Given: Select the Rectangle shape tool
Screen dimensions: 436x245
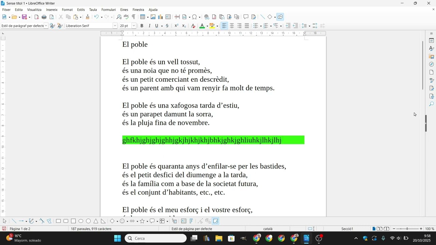Looking at the screenshot, I should [58, 221].
